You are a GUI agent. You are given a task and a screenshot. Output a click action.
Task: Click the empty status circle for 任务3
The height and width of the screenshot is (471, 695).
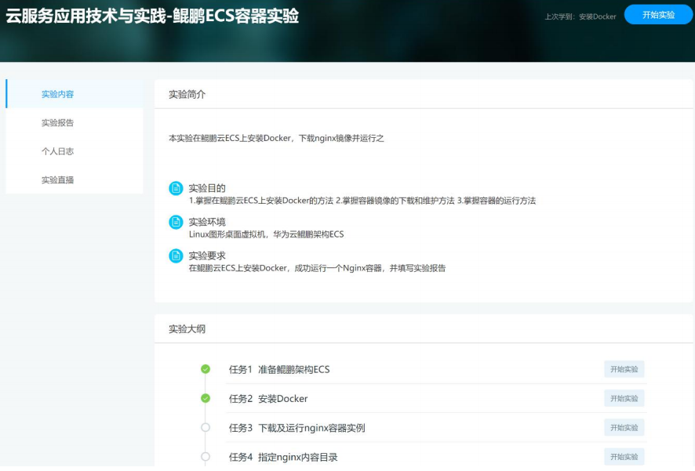click(x=206, y=427)
